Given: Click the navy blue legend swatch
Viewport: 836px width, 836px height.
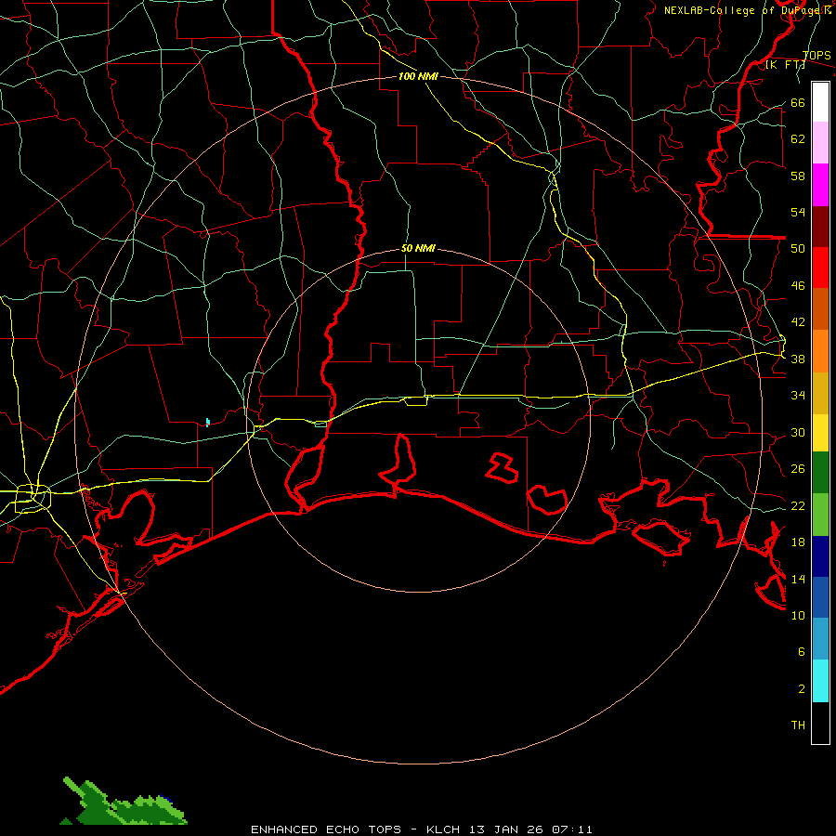Looking at the screenshot, I should click(x=820, y=556).
